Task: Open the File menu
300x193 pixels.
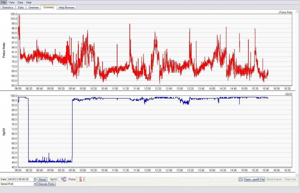Action: point(4,2)
